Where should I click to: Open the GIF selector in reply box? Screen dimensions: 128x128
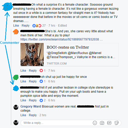[109, 123]
